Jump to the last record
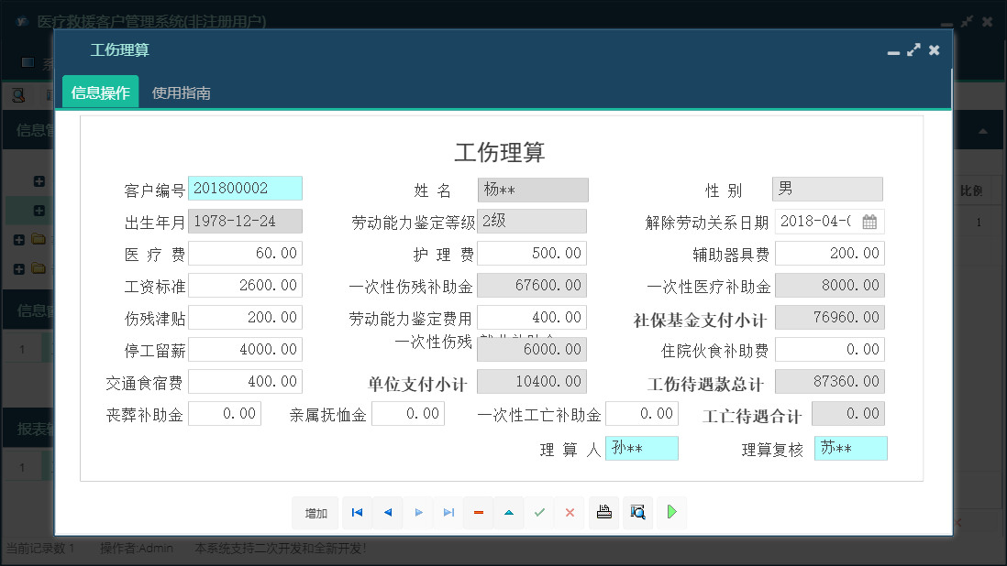This screenshot has width=1007, height=566. tap(448, 513)
